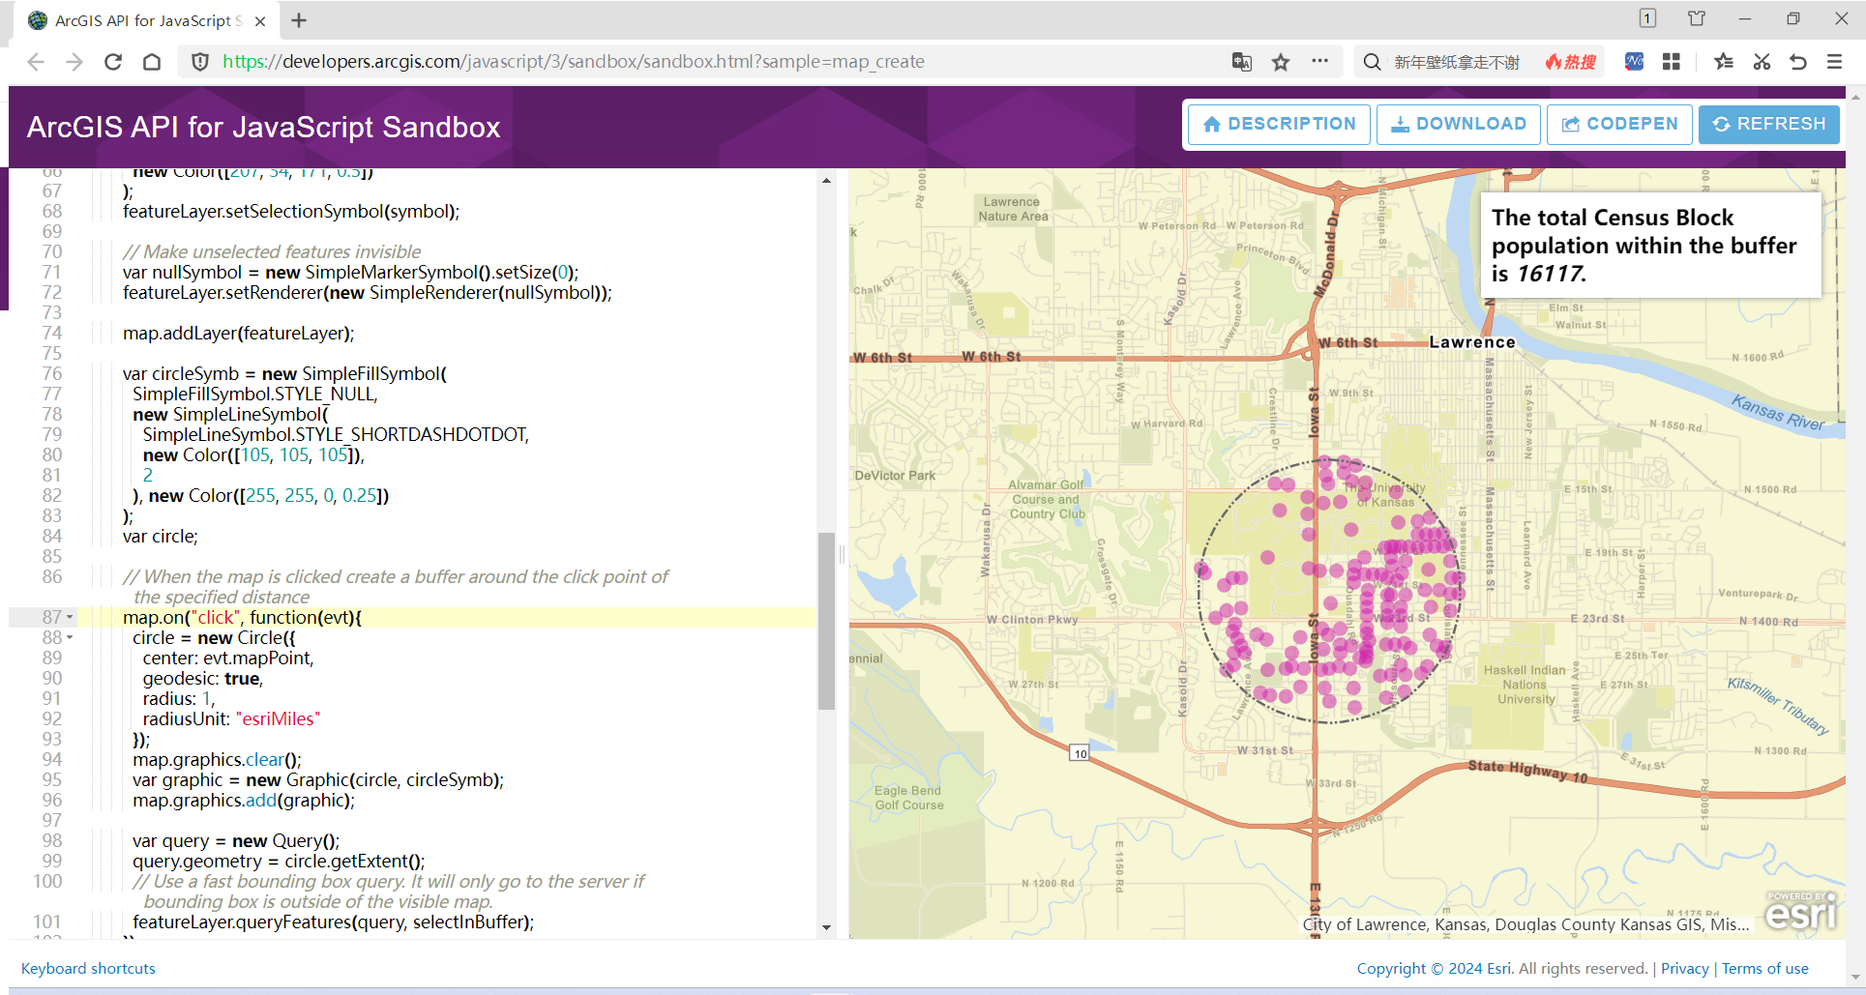Image resolution: width=1866 pixels, height=995 pixels.
Task: Click the tracking protection shield icon
Action: pos(199,61)
